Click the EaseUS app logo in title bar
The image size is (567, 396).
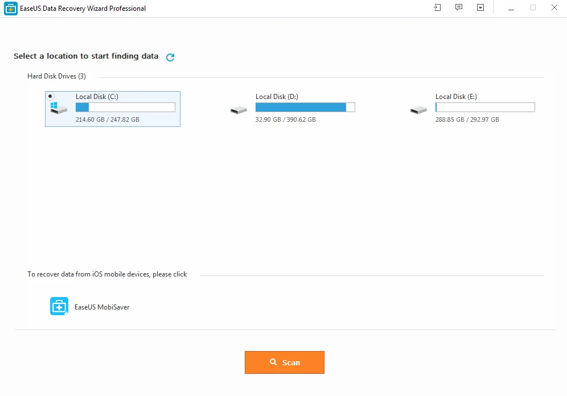pyautogui.click(x=10, y=9)
